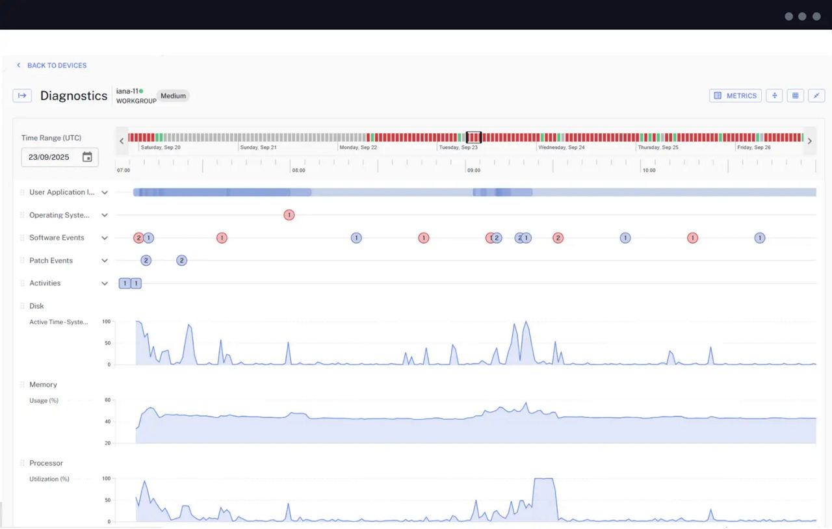Open the calendar date picker icon

pyautogui.click(x=87, y=157)
